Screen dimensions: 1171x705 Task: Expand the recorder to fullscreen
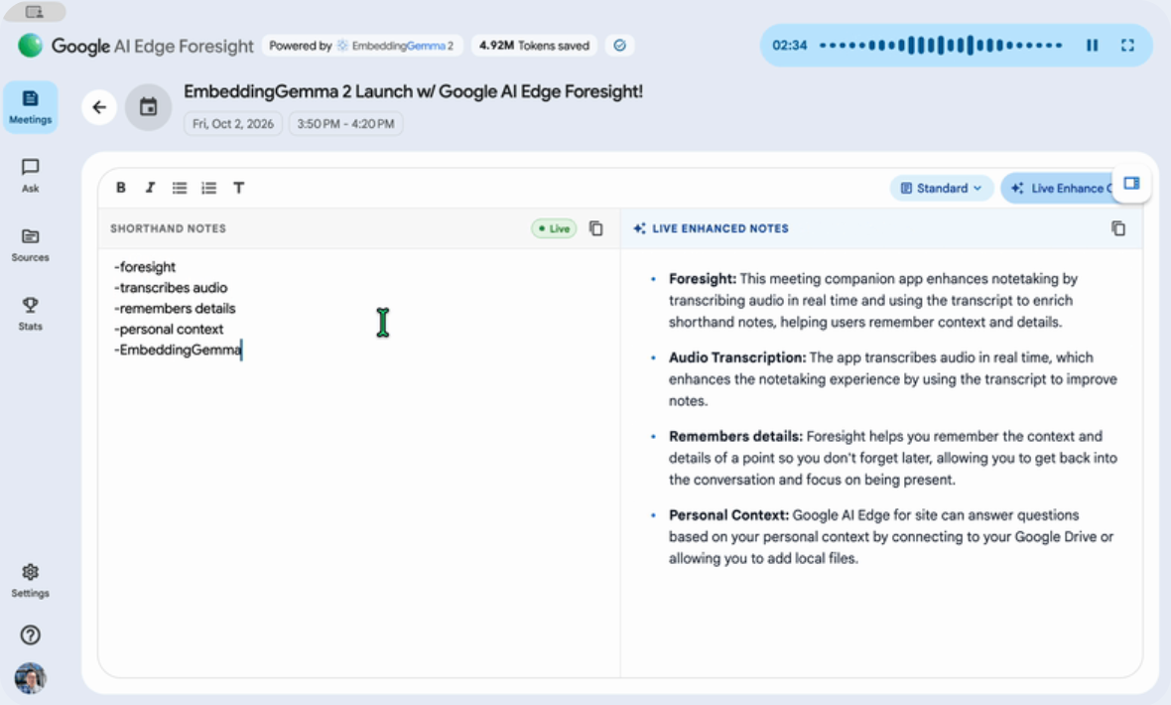(x=1127, y=46)
